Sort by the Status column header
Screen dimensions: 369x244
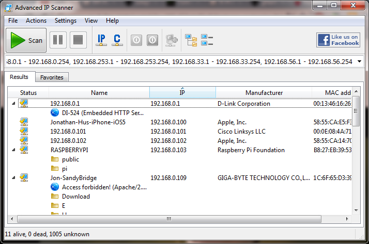pos(28,93)
